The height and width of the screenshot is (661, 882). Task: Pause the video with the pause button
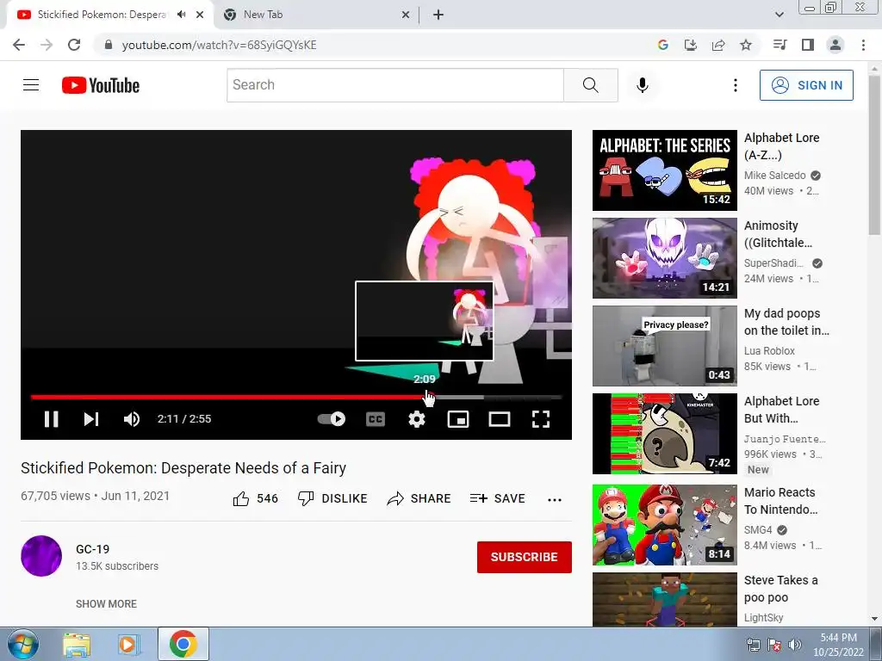[x=51, y=419]
